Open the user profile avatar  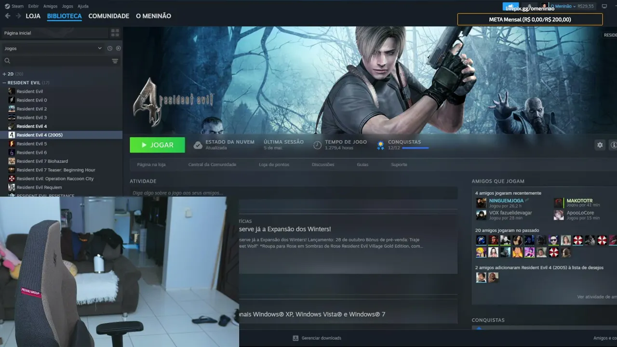pos(544,6)
